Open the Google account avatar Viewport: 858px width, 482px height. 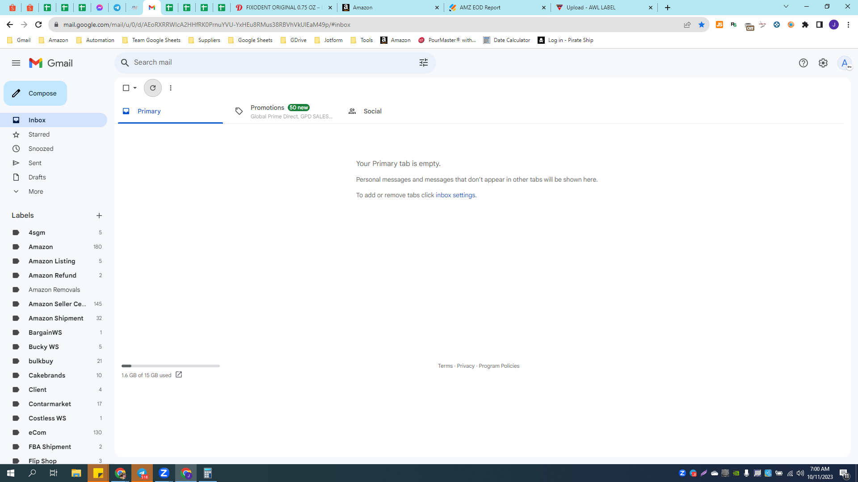coord(845,63)
